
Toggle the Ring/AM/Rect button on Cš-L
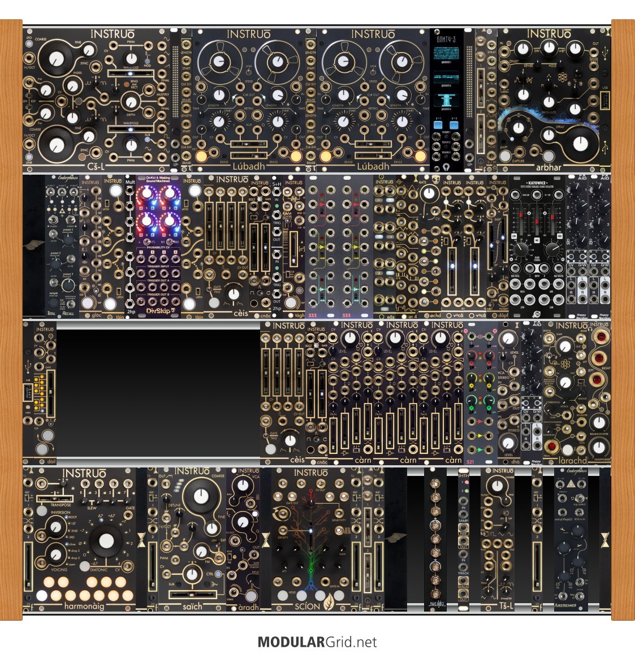click(126, 85)
